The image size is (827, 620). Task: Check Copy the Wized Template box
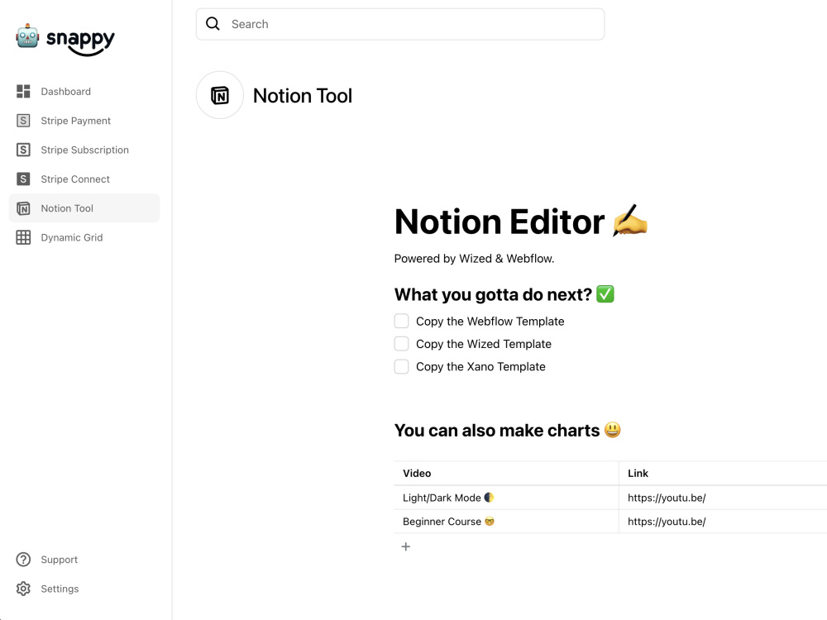401,344
